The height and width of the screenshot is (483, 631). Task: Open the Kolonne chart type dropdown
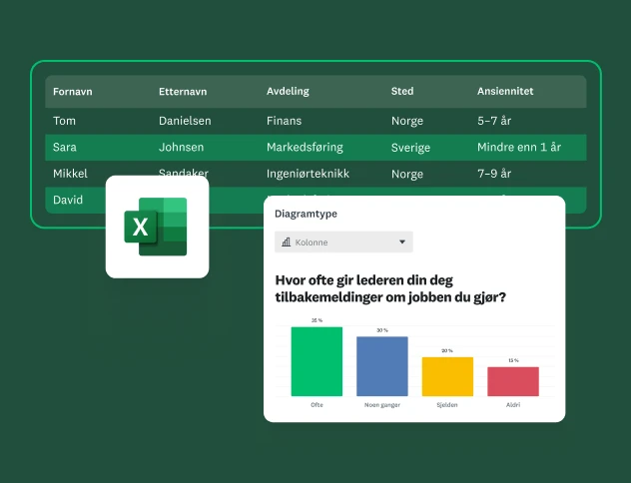343,242
